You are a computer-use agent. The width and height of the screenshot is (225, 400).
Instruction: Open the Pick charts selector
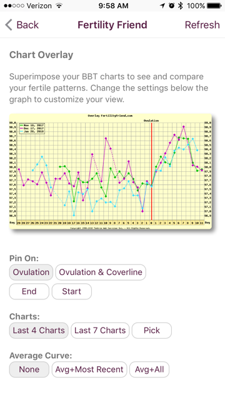[x=152, y=331]
